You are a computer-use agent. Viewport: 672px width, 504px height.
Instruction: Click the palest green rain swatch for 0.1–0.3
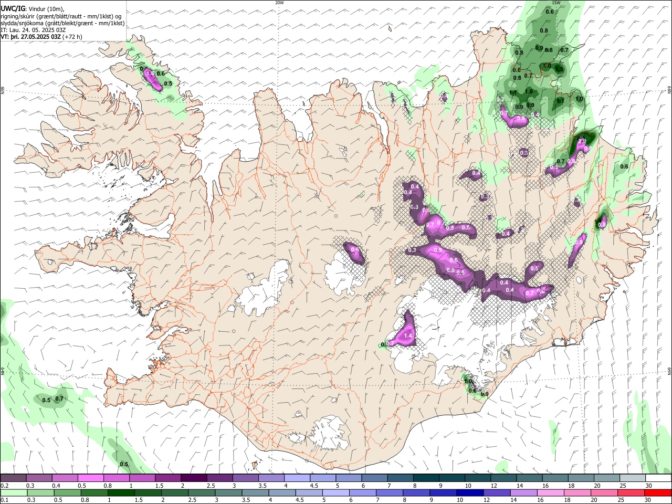tap(13, 492)
